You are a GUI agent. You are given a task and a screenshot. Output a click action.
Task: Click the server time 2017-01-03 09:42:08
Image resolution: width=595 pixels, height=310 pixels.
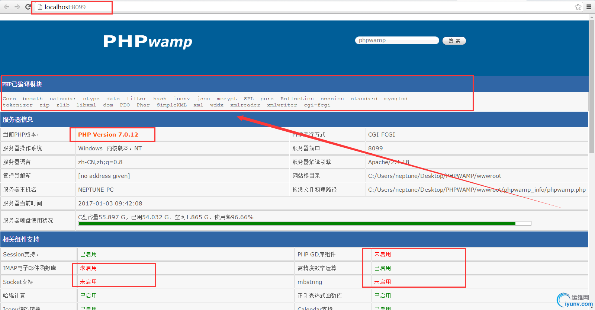[110, 203]
